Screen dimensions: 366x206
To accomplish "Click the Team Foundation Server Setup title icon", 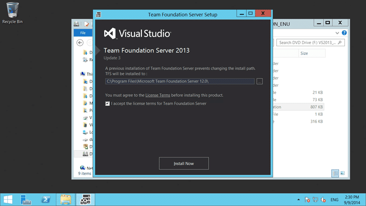I will pos(98,15).
